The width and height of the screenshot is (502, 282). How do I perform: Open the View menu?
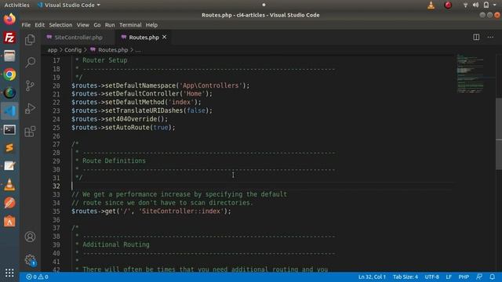pos(82,25)
